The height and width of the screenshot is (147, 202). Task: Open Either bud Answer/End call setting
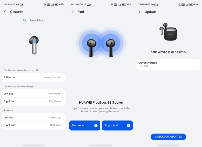tap(34, 77)
